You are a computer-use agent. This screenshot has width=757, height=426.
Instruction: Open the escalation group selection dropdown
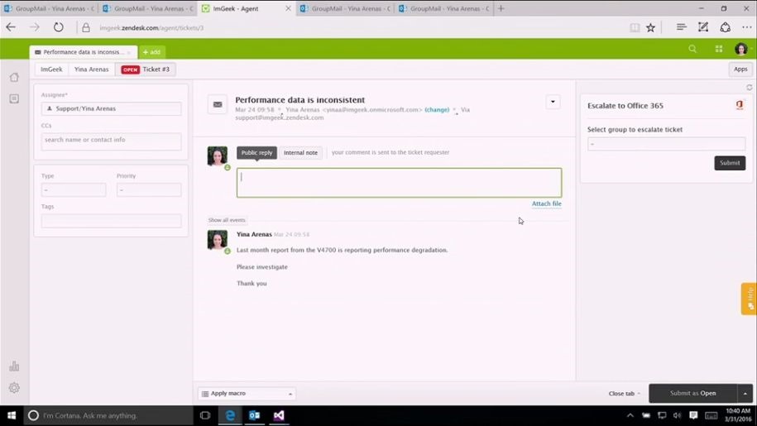pyautogui.click(x=666, y=144)
